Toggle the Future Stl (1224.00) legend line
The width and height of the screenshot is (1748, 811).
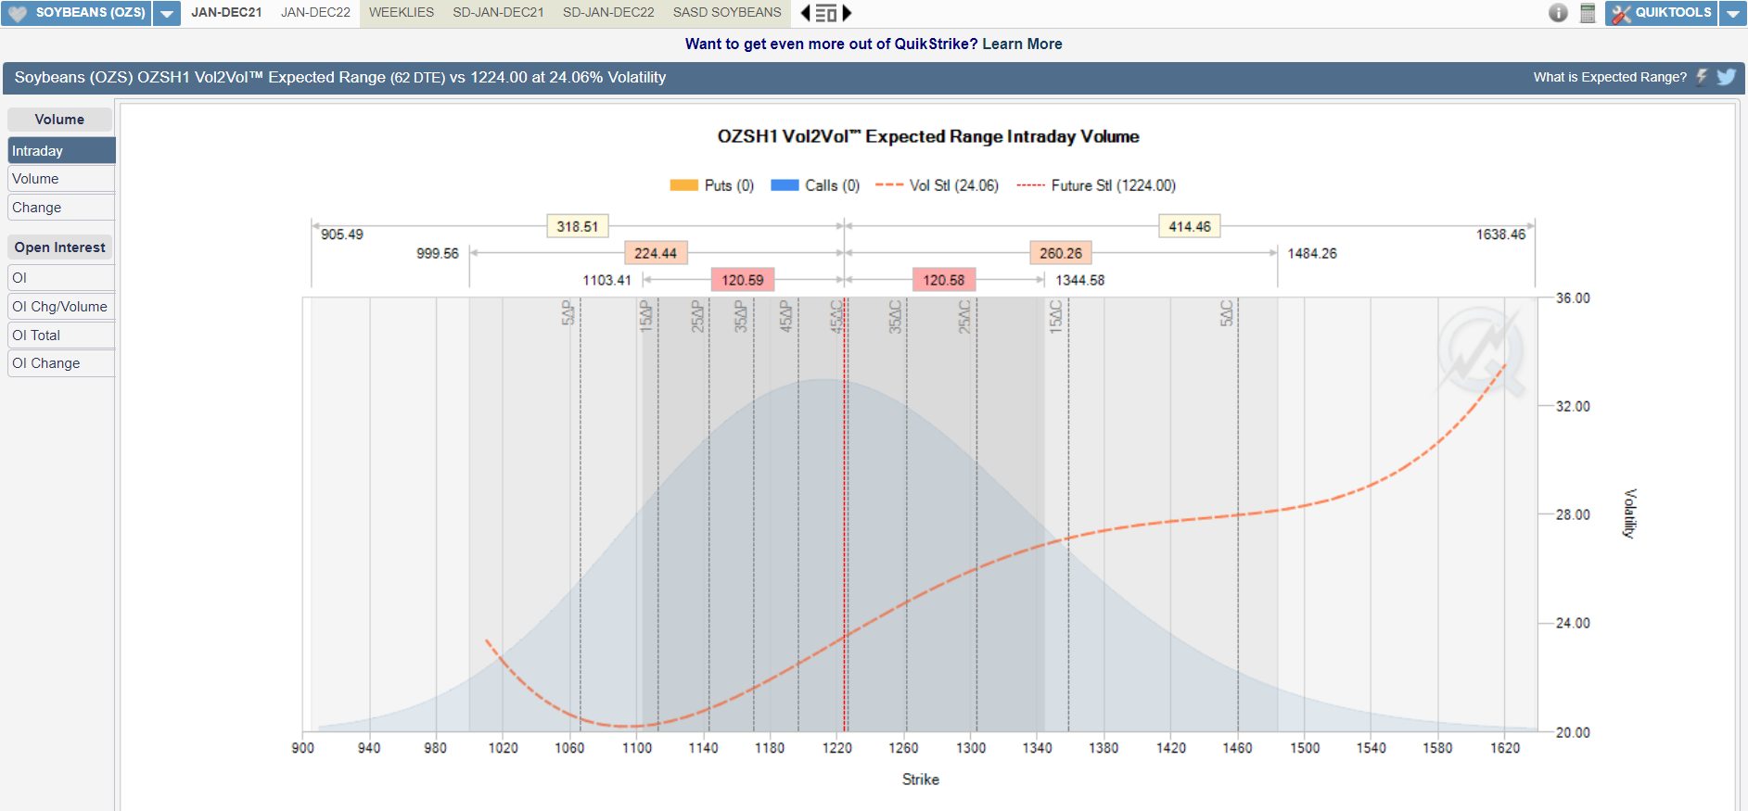pyautogui.click(x=1096, y=185)
